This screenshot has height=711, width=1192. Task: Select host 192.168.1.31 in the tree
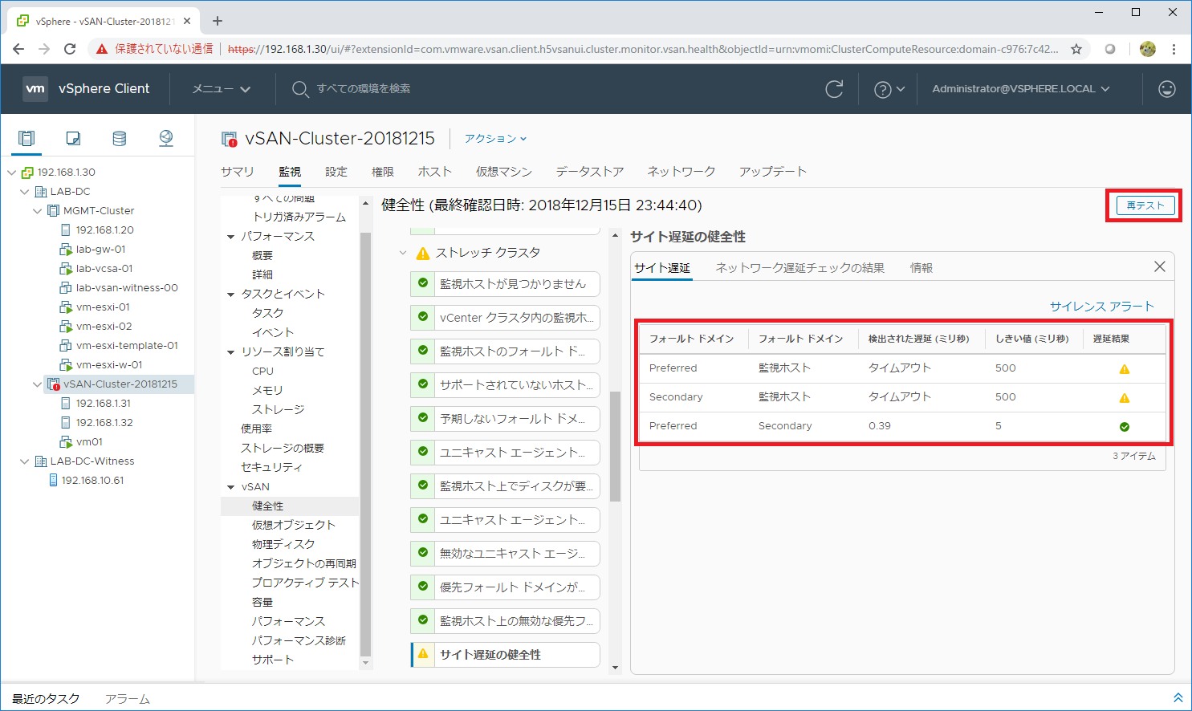click(x=103, y=404)
